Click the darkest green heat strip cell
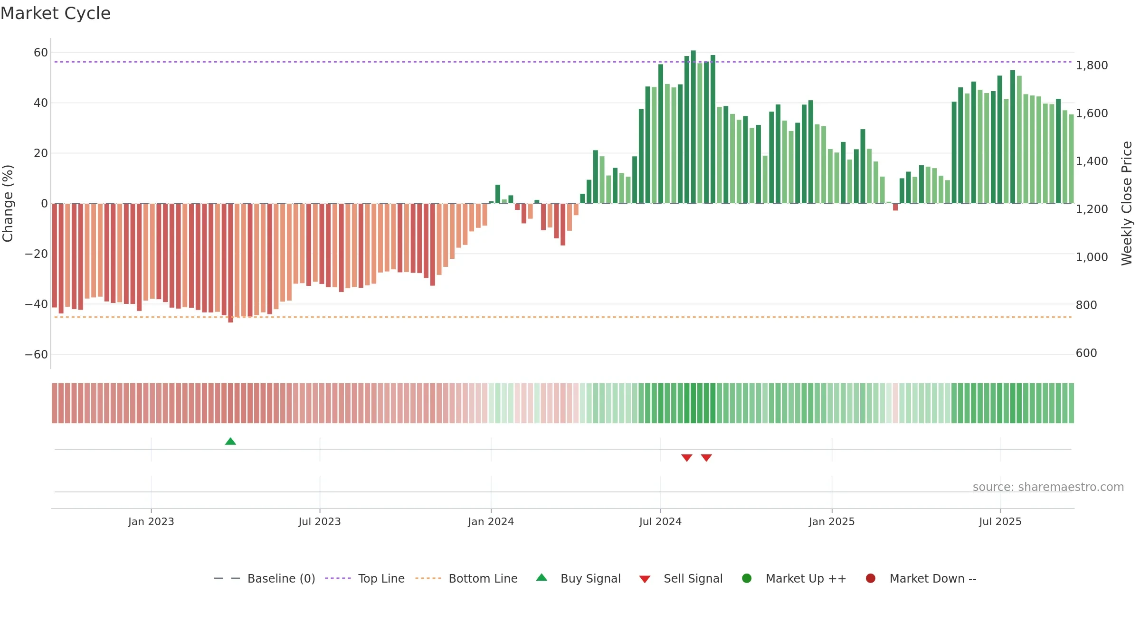The image size is (1140, 641). coord(693,403)
